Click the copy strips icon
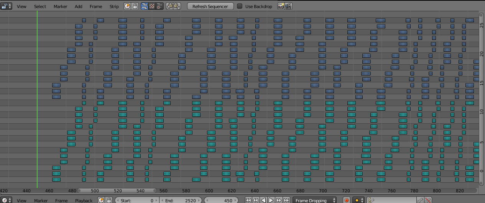 pos(169,6)
